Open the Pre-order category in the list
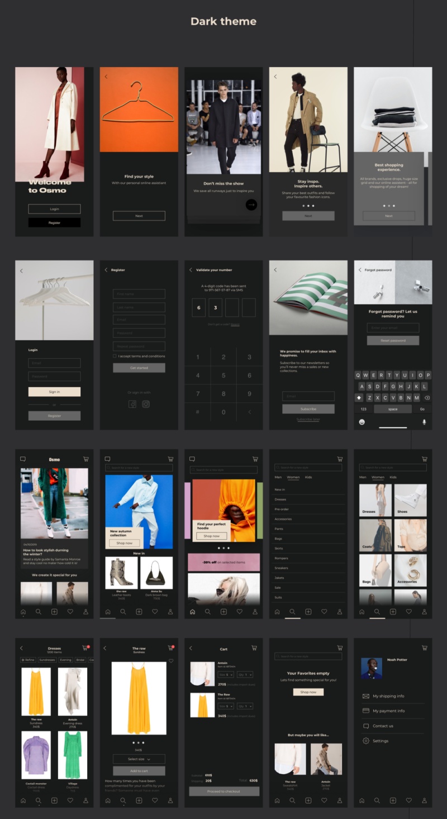The width and height of the screenshot is (447, 819). (282, 509)
